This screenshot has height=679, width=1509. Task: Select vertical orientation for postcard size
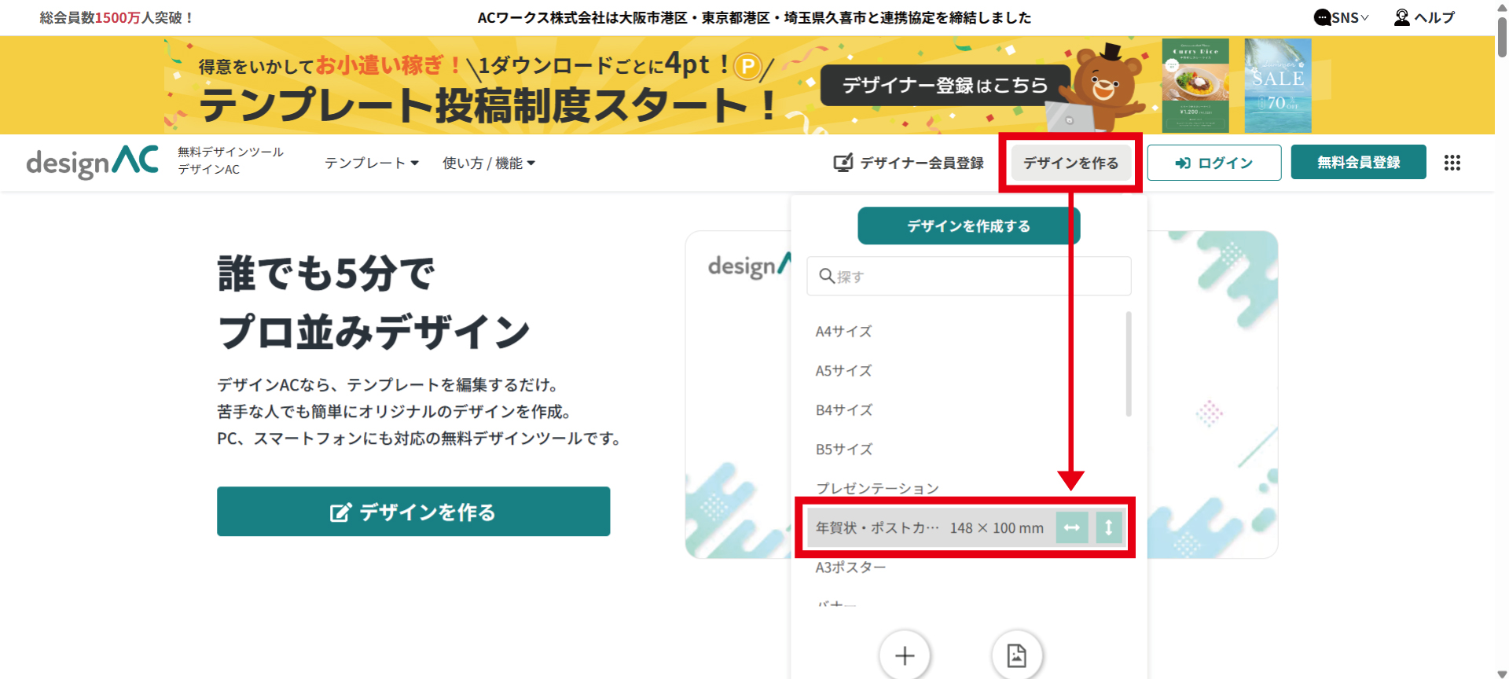[x=1108, y=528]
